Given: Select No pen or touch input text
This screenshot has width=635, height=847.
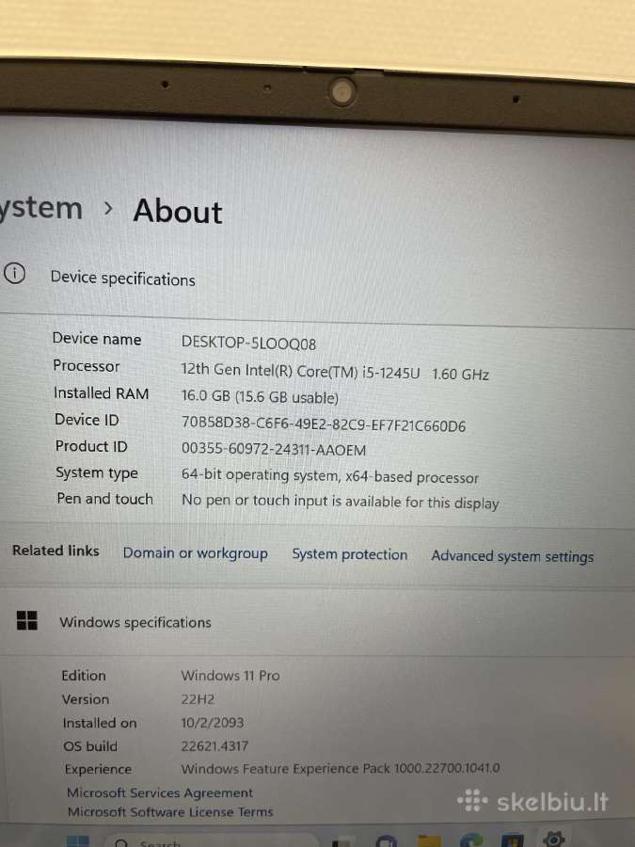Looking at the screenshot, I should pyautogui.click(x=341, y=502).
